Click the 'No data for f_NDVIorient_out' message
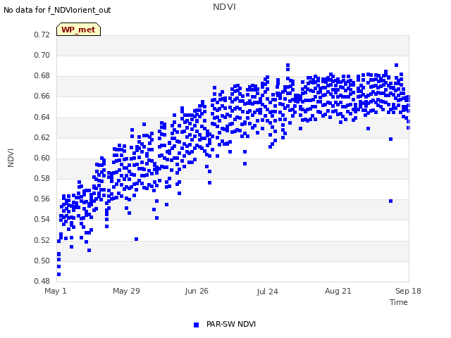The image size is (451, 338). tap(57, 10)
